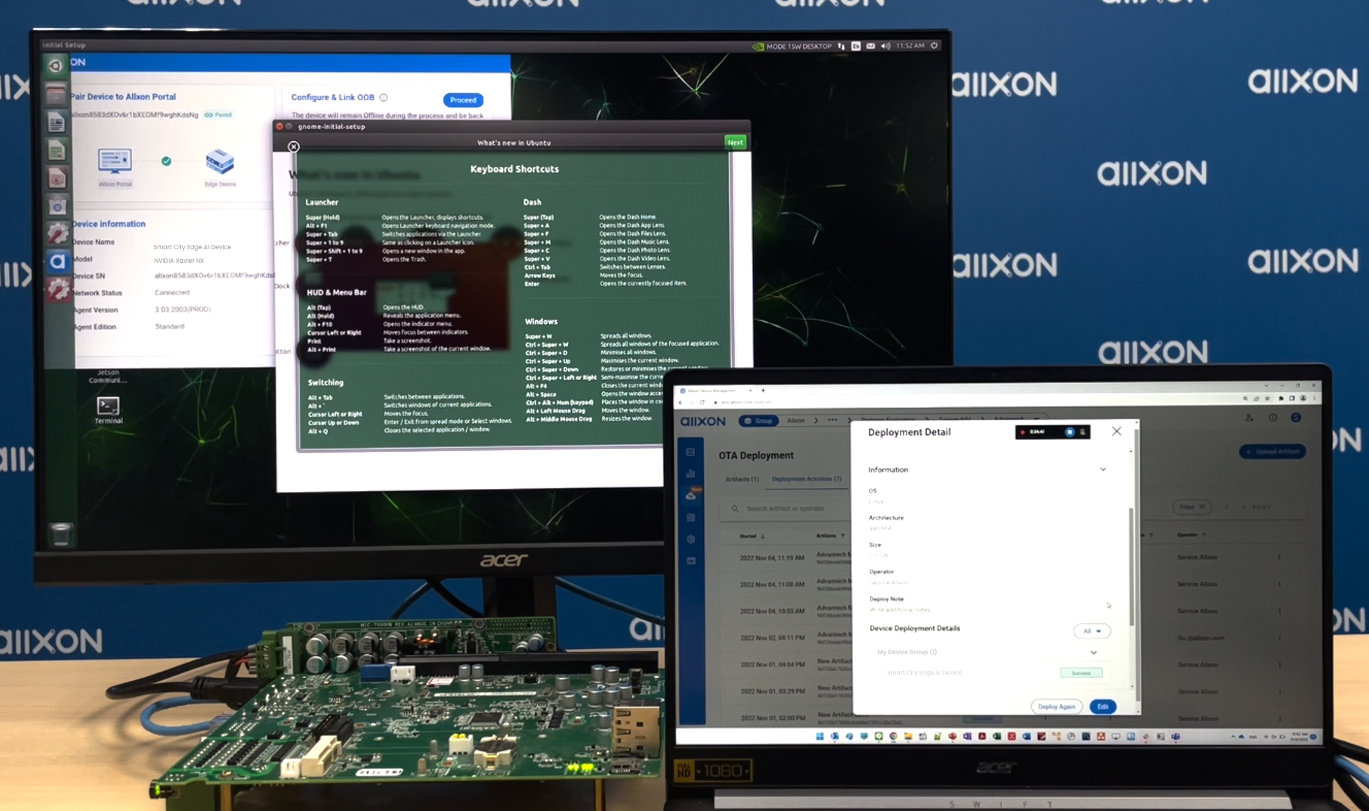Click the info icon beside Configure & Link OOB
Image resolution: width=1369 pixels, height=811 pixels.
click(384, 98)
